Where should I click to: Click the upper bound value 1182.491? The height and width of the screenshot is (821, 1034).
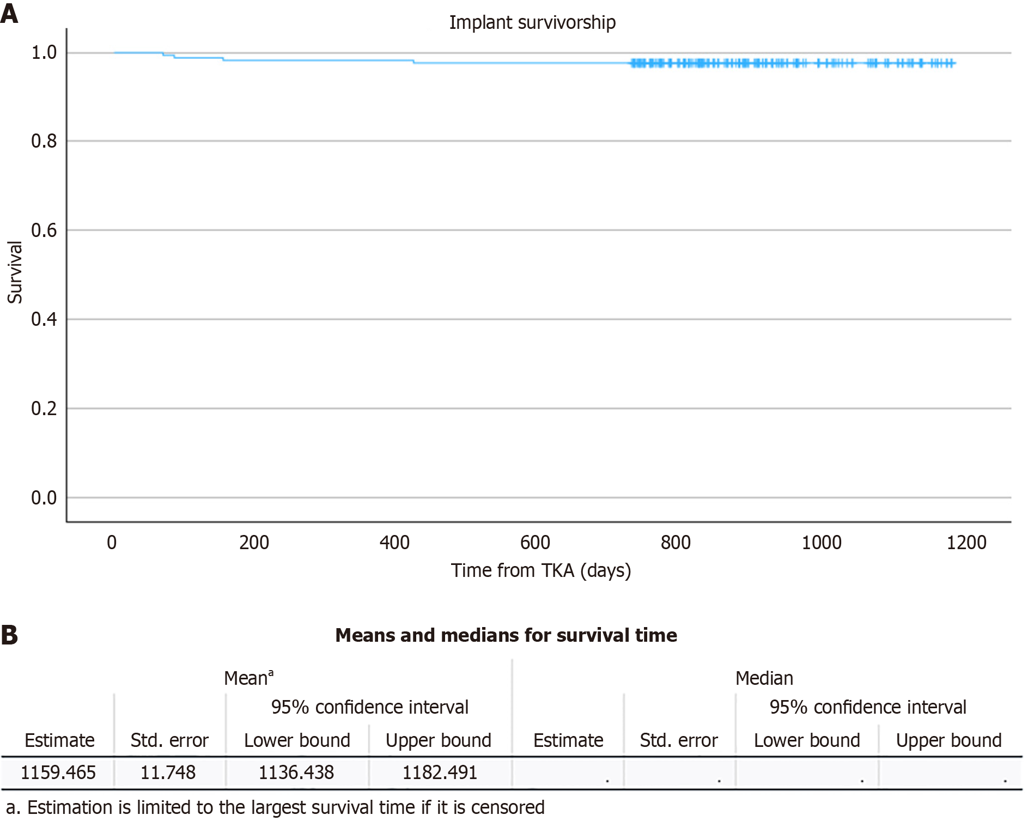click(x=439, y=773)
